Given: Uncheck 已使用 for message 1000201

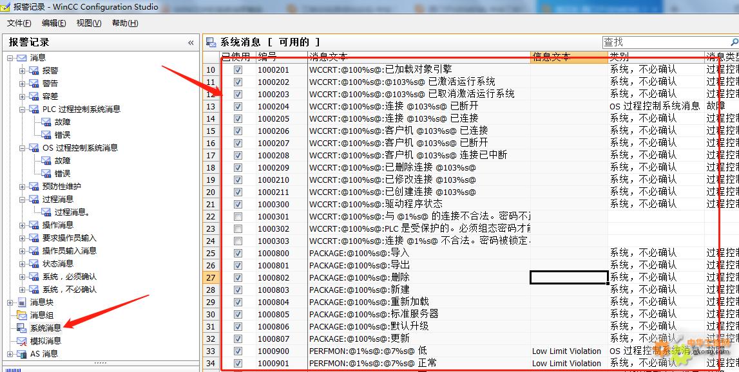Looking at the screenshot, I should coord(238,70).
